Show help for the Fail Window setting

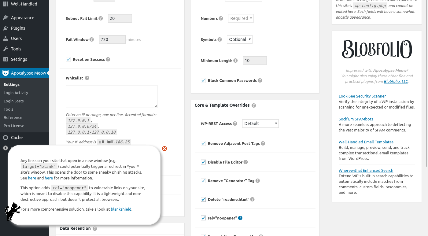tap(92, 39)
